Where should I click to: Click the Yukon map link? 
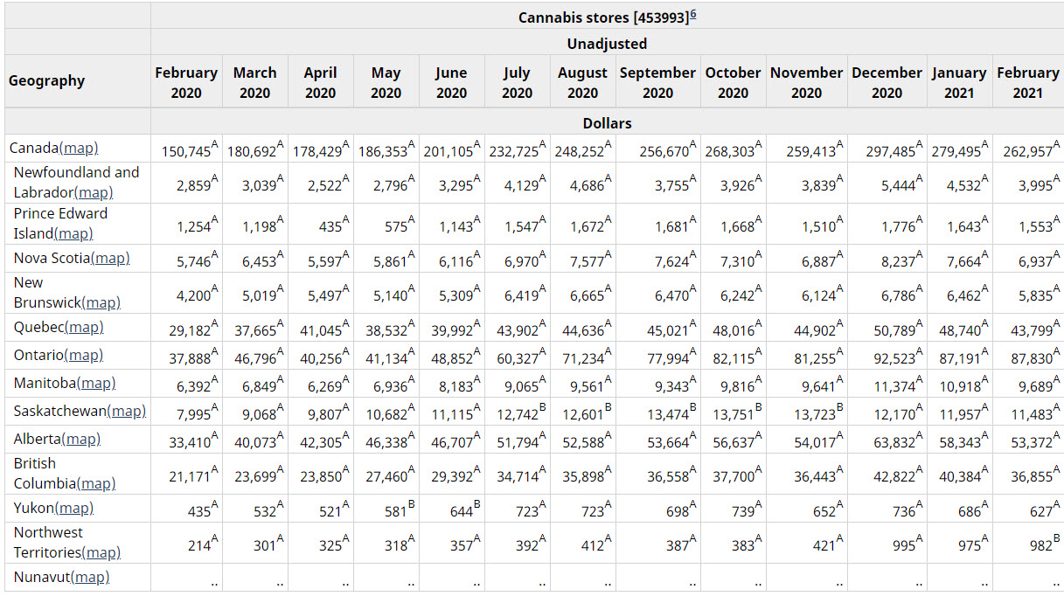[x=73, y=508]
